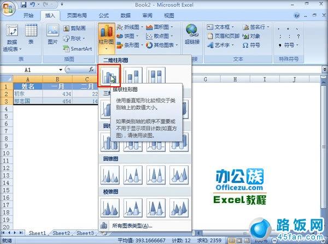
Task: Insert a table (表) from the ribbon
Action: [x=31, y=34]
